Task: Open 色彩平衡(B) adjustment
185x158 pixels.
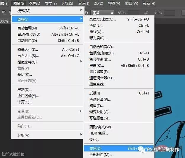Action: tap(119, 59)
